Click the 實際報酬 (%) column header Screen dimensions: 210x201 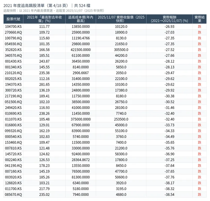169,19
